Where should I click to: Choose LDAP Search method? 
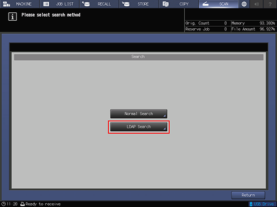point(139,127)
